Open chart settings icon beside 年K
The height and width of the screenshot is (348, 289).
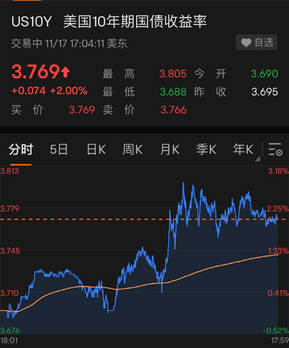pyautogui.click(x=275, y=149)
